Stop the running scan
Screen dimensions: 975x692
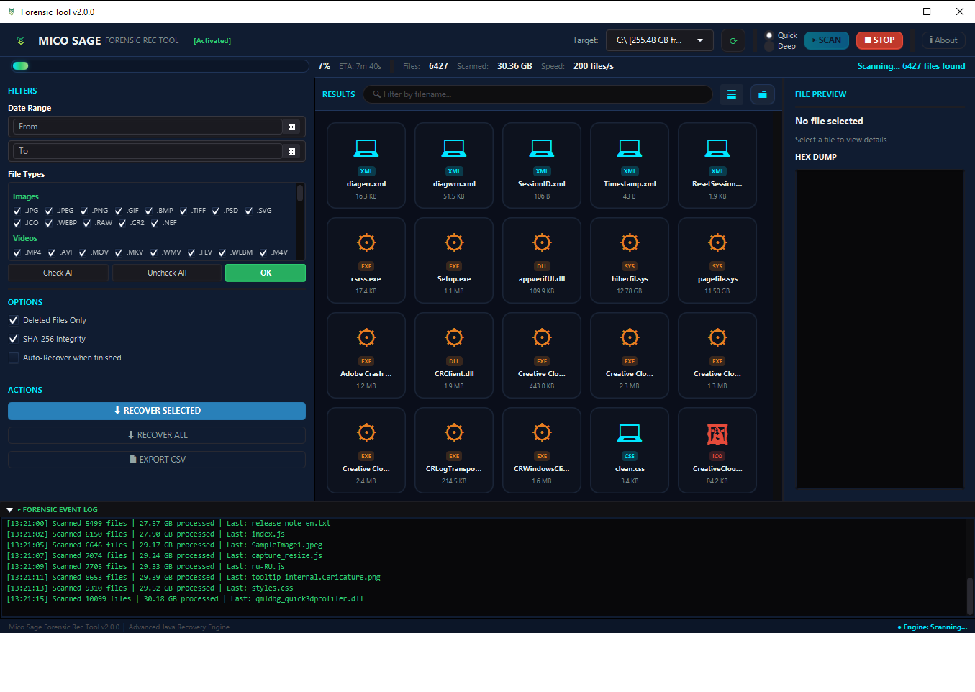pyautogui.click(x=879, y=40)
